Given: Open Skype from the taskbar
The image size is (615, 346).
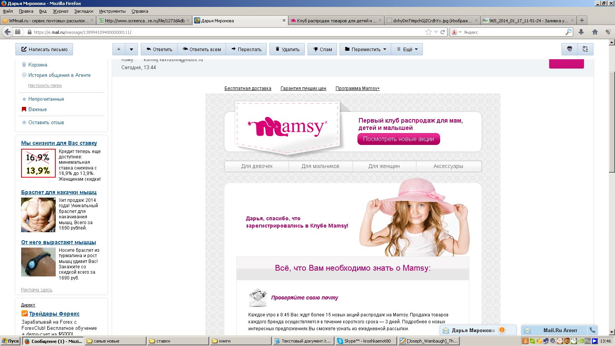Looking at the screenshot, I should click(366, 341).
